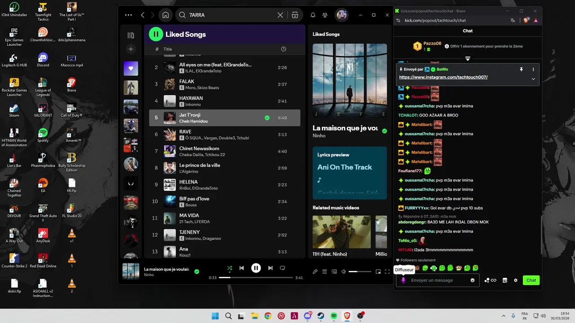Viewport: 575px width, 323px height.
Task: Open Ninho artist link in Now Playing panel
Action: pyautogui.click(x=318, y=135)
